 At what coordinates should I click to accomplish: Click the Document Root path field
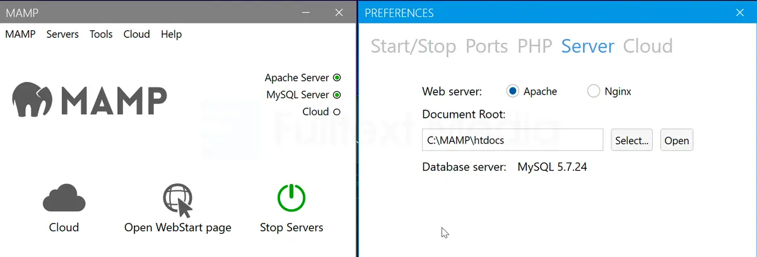coord(512,140)
